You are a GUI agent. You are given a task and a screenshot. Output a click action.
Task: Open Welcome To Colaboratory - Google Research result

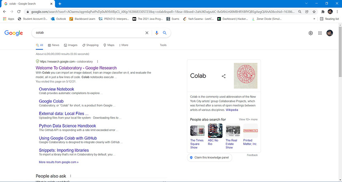[76, 68]
